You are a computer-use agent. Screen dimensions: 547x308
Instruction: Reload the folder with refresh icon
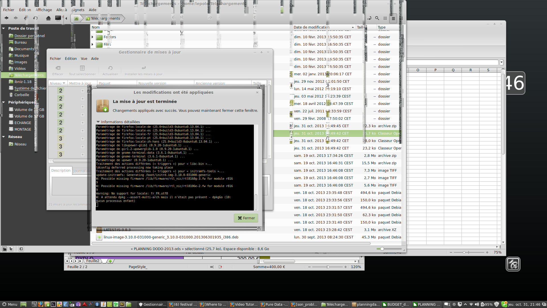coord(35,18)
